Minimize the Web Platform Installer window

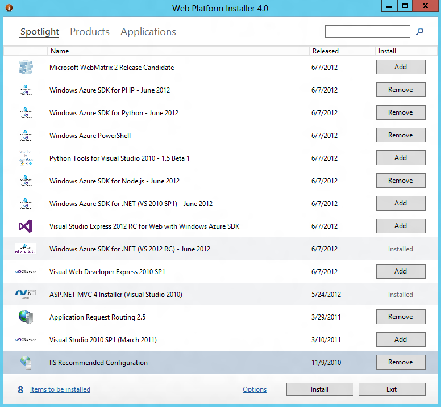[389, 6]
